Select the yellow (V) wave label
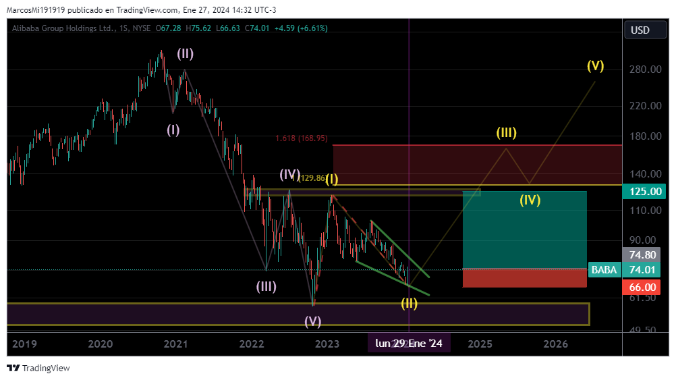Viewport: 676px width, 380px height. click(596, 65)
